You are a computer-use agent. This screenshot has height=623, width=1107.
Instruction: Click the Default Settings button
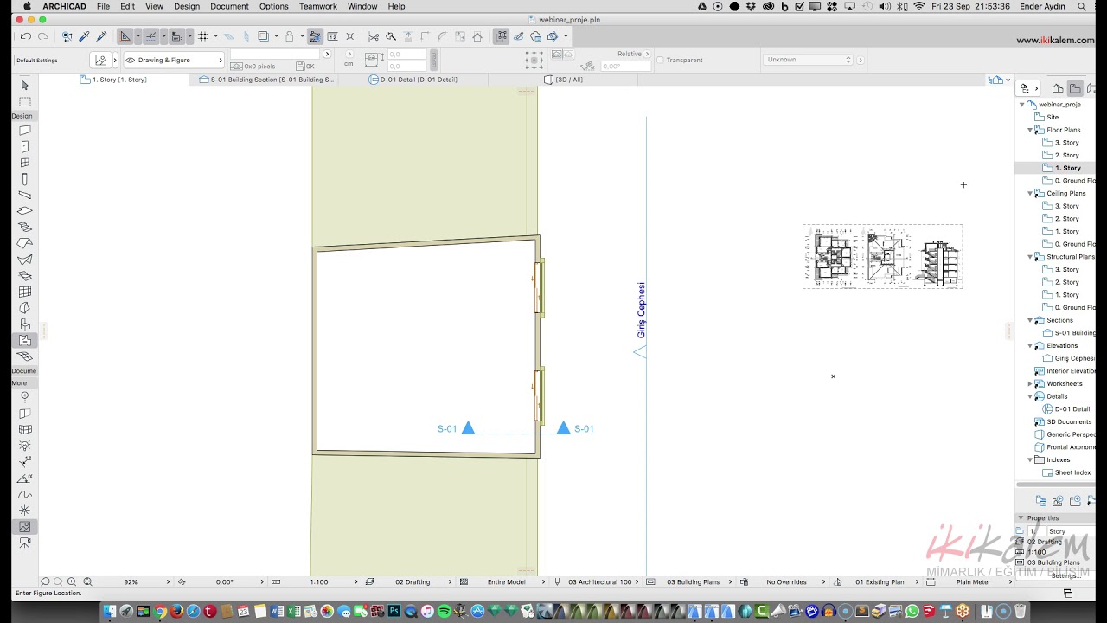(37, 61)
